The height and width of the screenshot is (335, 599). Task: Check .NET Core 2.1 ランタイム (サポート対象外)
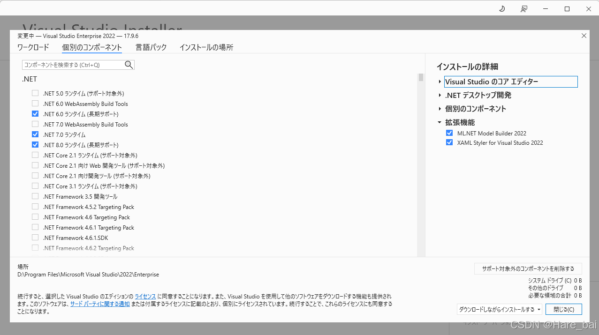[35, 155]
